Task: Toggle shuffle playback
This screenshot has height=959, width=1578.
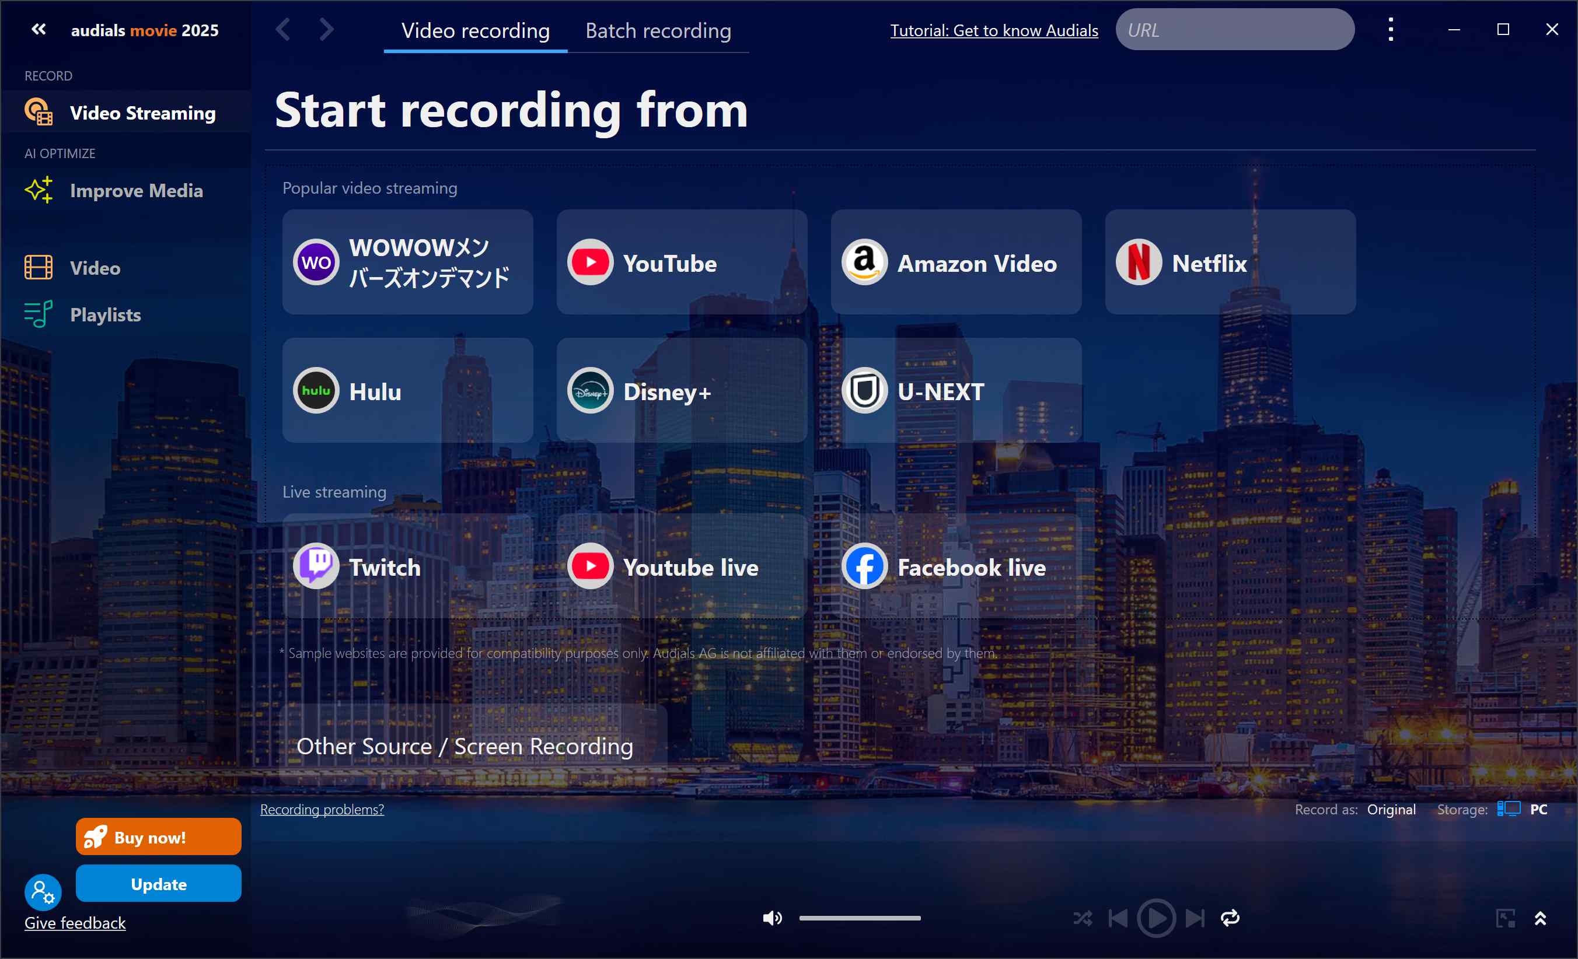Action: click(x=1083, y=918)
